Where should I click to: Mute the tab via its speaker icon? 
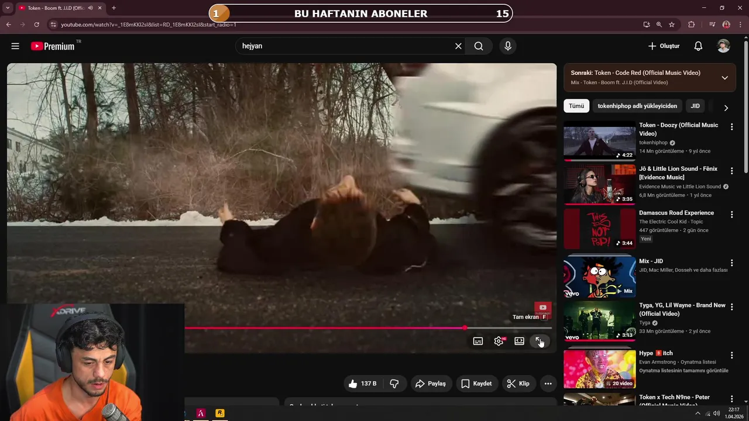tap(90, 8)
